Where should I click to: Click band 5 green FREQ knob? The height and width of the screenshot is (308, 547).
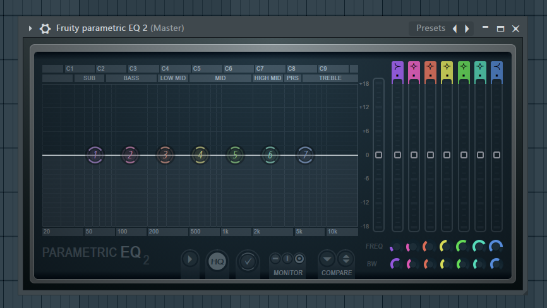click(462, 247)
